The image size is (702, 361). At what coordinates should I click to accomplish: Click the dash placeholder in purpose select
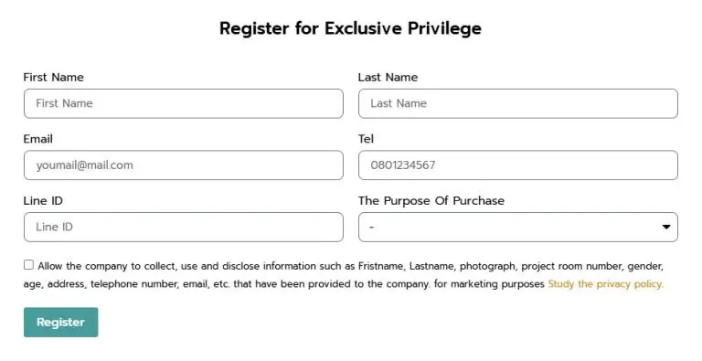coord(372,227)
